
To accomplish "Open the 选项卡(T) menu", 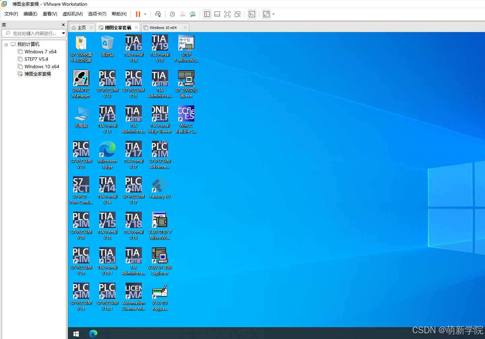I will pos(97,14).
